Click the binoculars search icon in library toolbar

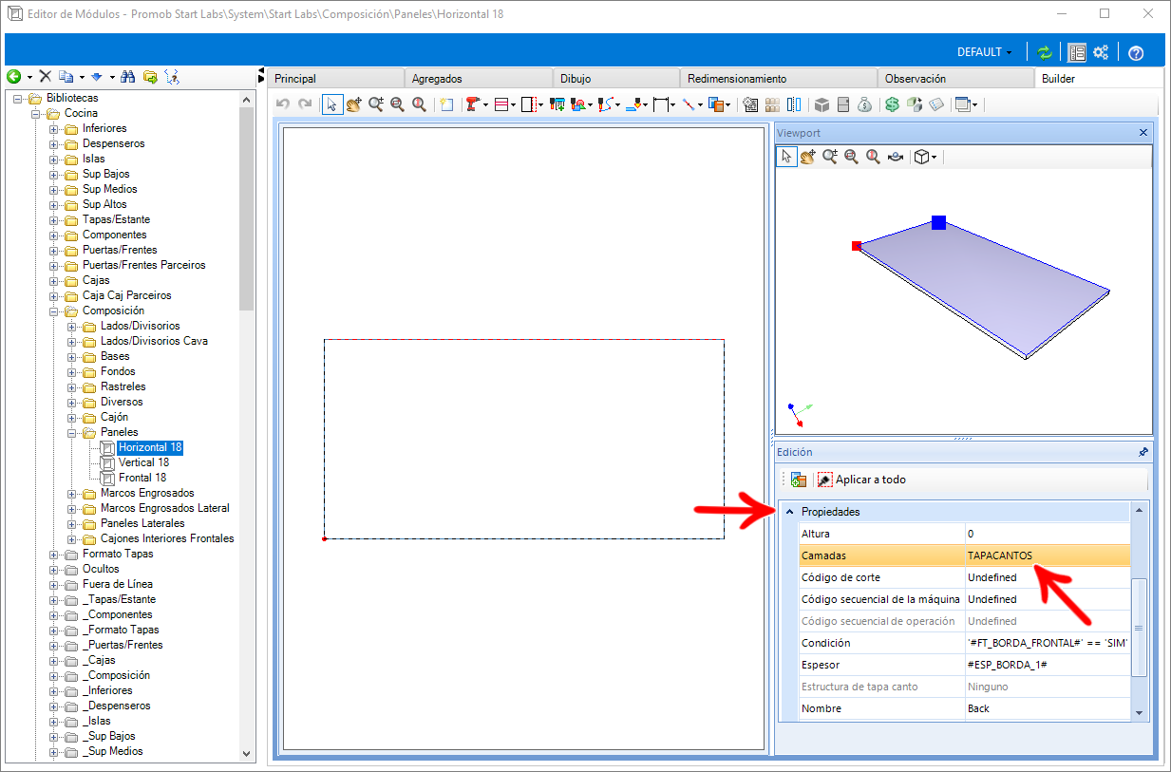click(128, 76)
